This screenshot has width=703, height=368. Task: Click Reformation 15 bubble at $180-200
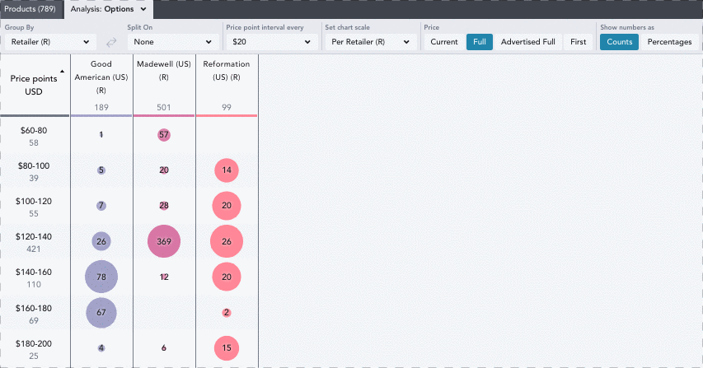[x=227, y=348]
